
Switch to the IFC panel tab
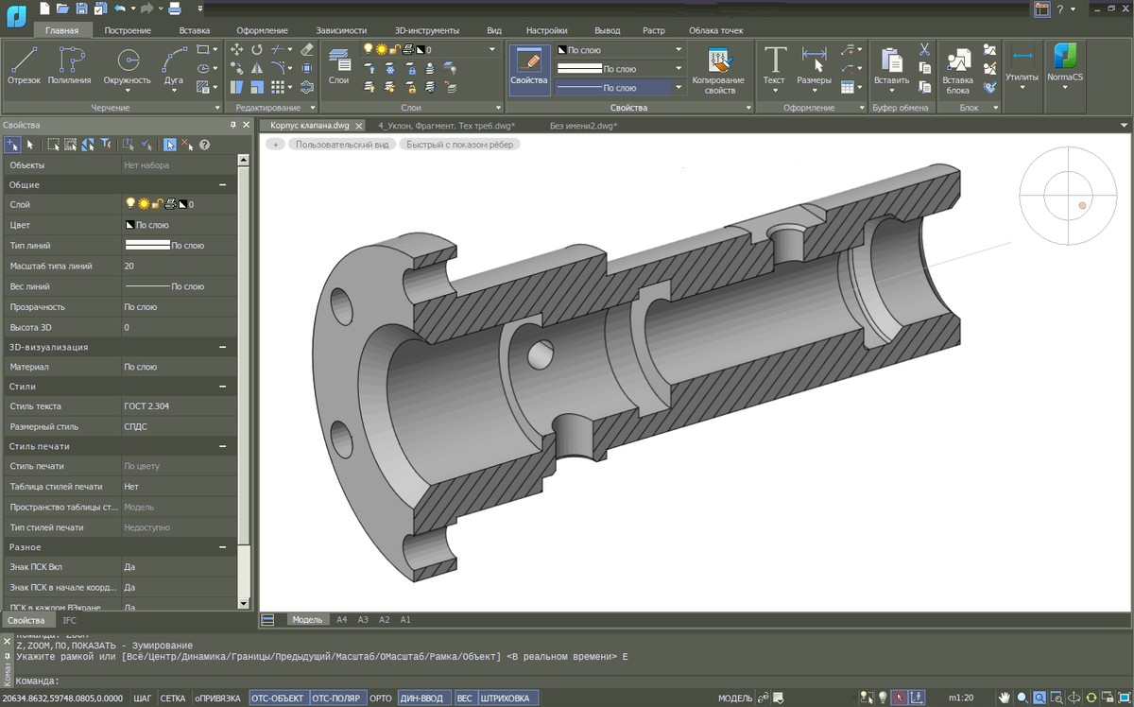tap(70, 620)
